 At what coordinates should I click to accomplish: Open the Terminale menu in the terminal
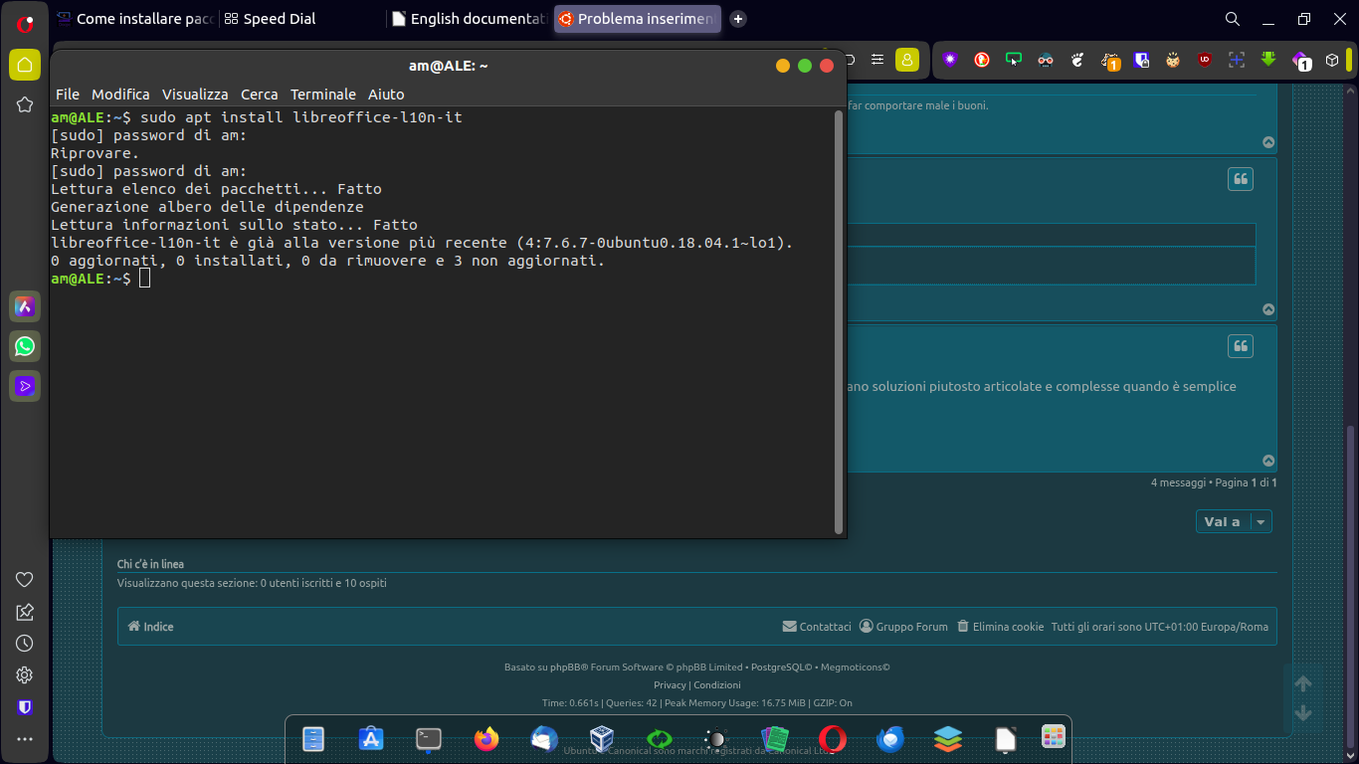[x=322, y=95]
